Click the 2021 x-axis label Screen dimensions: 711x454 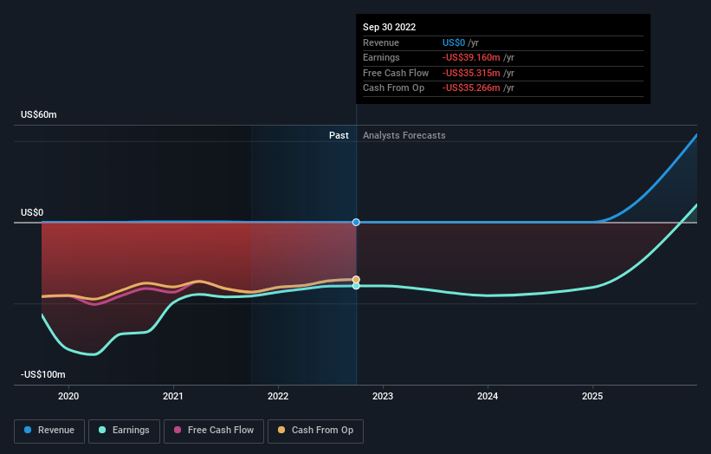point(173,397)
